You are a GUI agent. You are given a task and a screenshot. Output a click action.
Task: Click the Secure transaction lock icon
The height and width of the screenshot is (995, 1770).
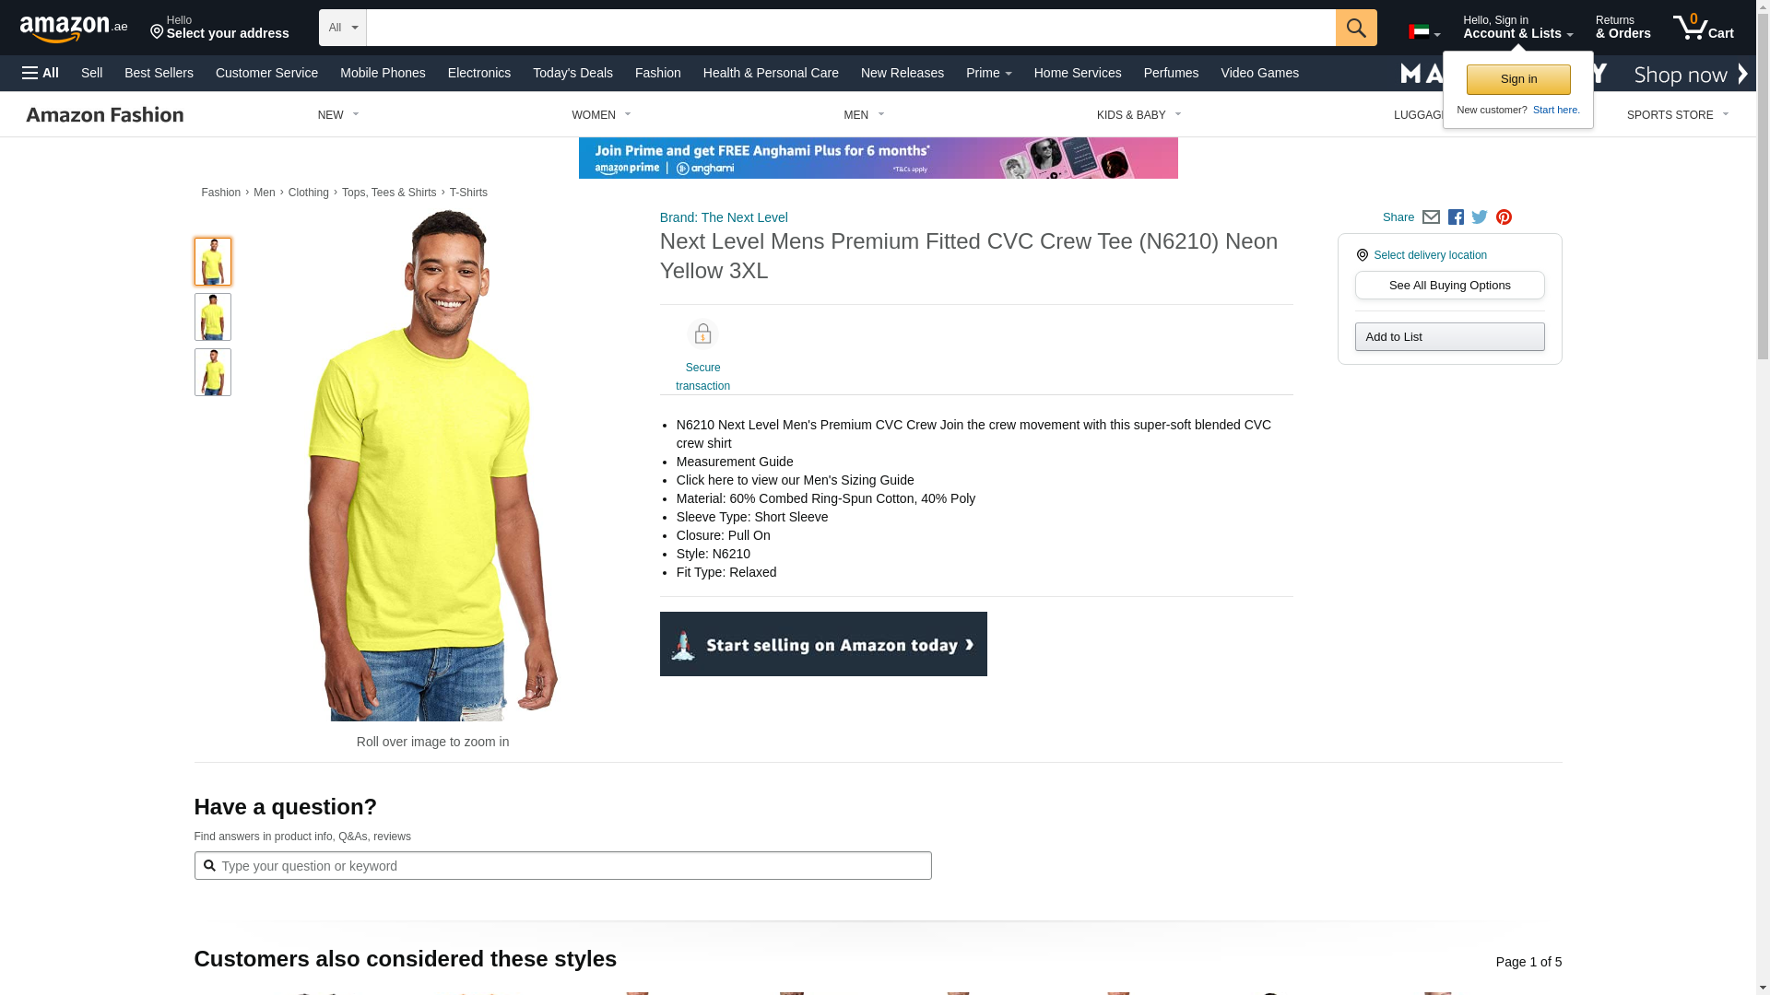coord(702,334)
